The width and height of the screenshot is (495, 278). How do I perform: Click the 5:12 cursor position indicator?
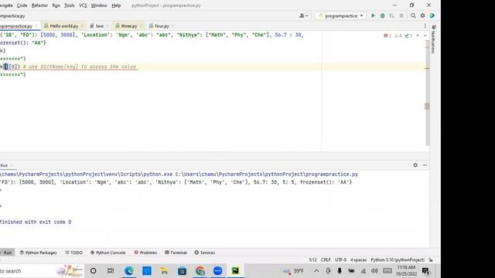312,260
